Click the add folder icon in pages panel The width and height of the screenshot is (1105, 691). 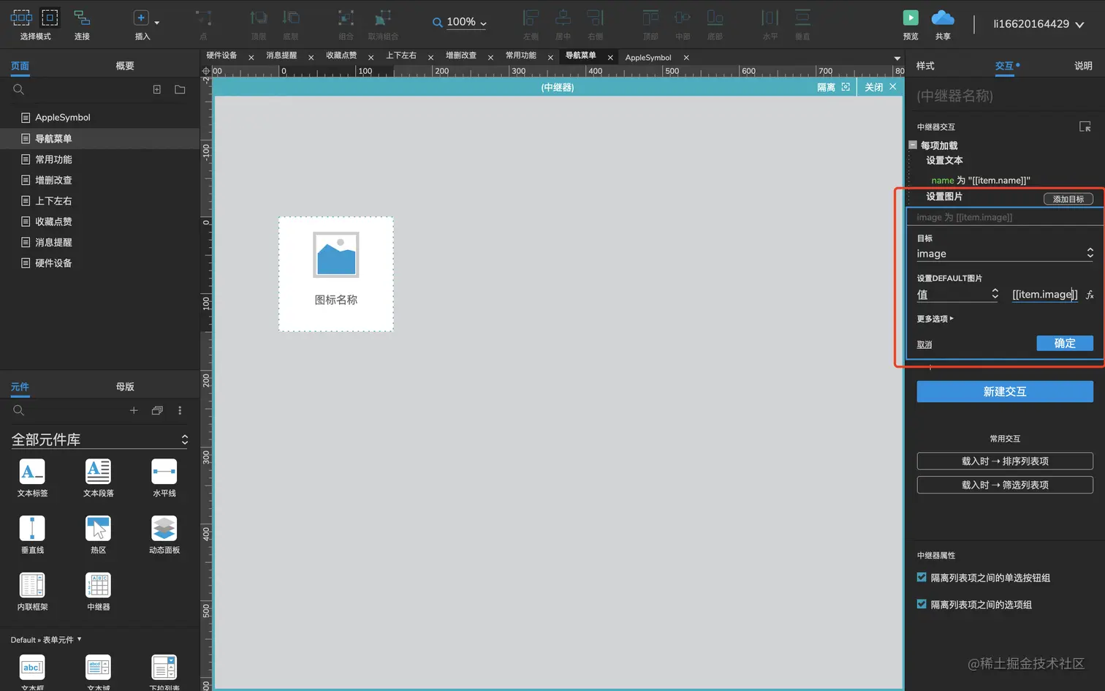180,89
